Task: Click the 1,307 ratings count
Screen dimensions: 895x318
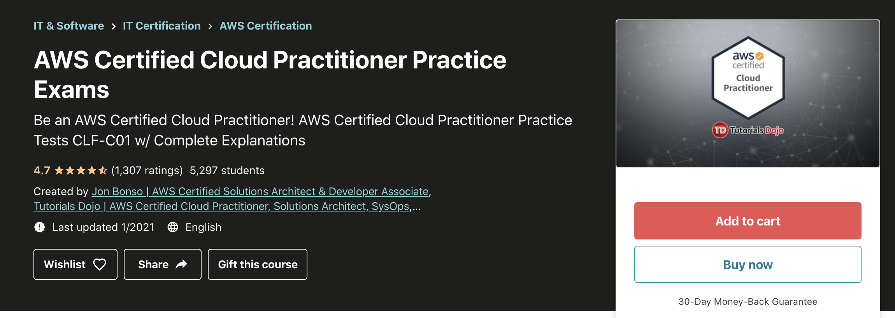Action: click(147, 170)
